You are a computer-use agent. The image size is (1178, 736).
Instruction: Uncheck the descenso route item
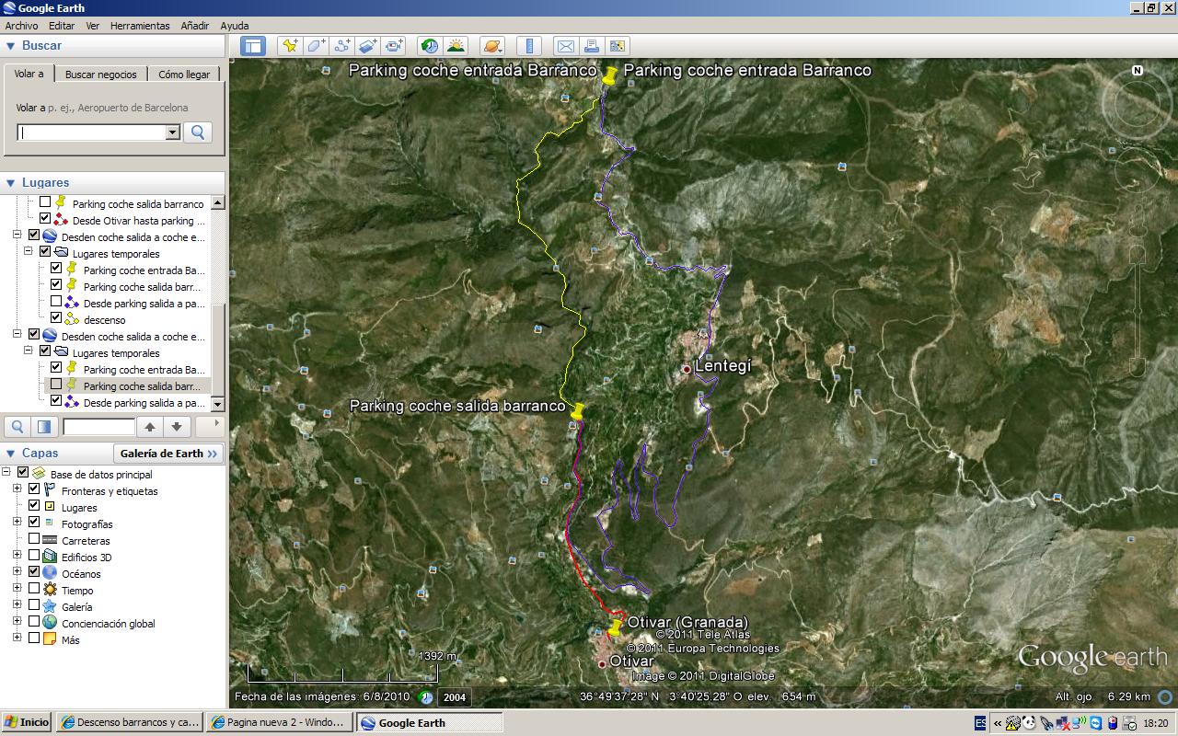(x=55, y=319)
